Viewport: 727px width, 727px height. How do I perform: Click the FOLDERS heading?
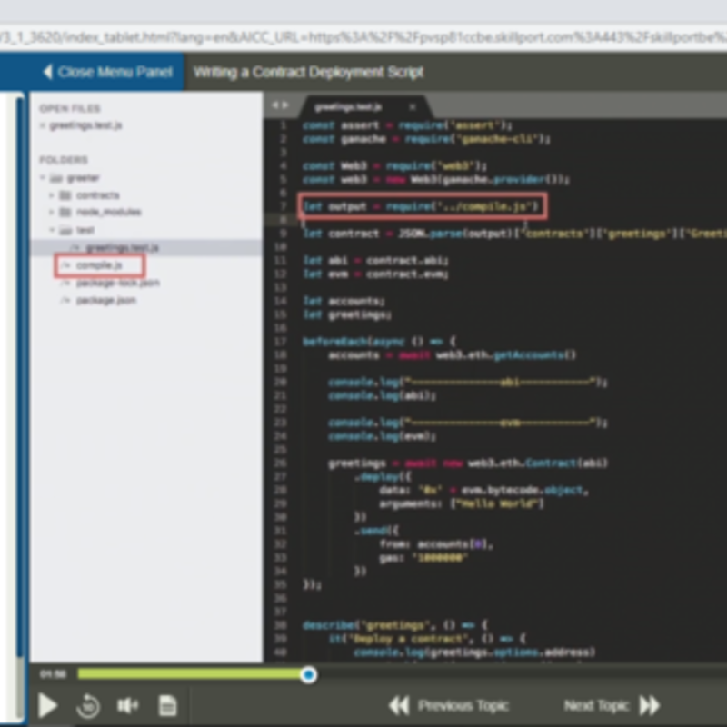pyautogui.click(x=64, y=160)
